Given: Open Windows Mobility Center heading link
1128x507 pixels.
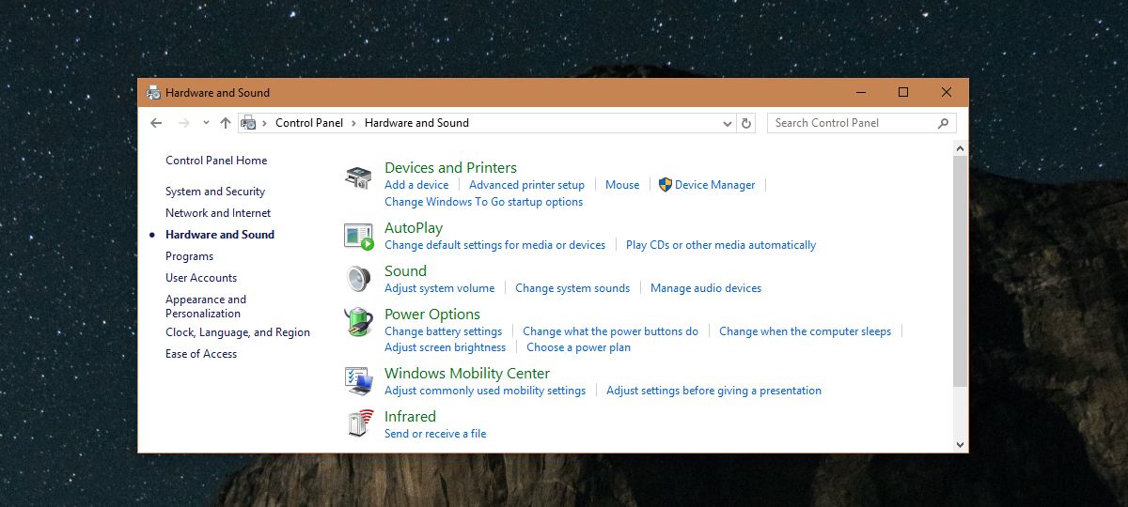Looking at the screenshot, I should point(467,374).
